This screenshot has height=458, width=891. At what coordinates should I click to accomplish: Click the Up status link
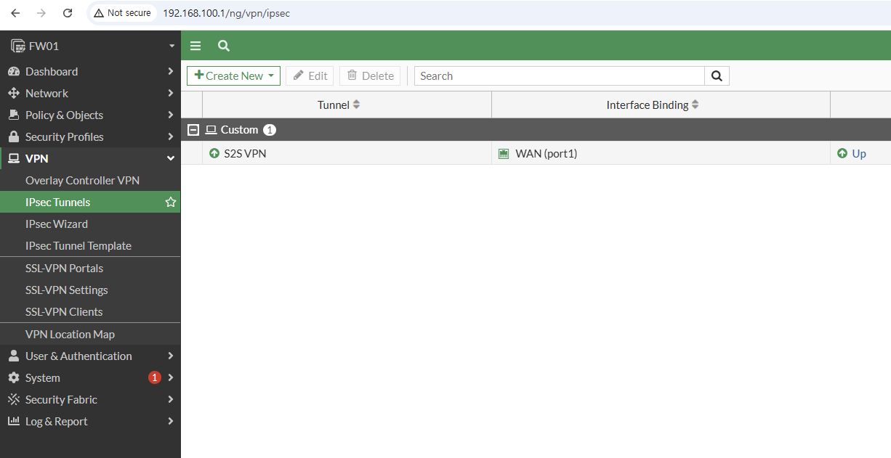pyautogui.click(x=859, y=153)
